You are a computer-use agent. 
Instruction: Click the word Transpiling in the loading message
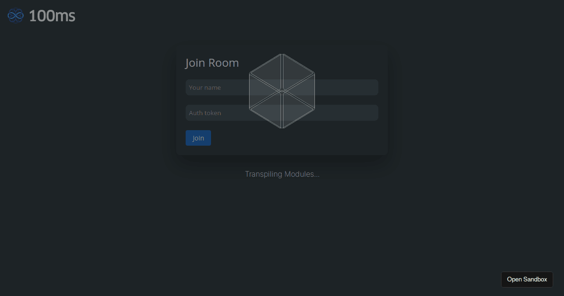point(264,174)
